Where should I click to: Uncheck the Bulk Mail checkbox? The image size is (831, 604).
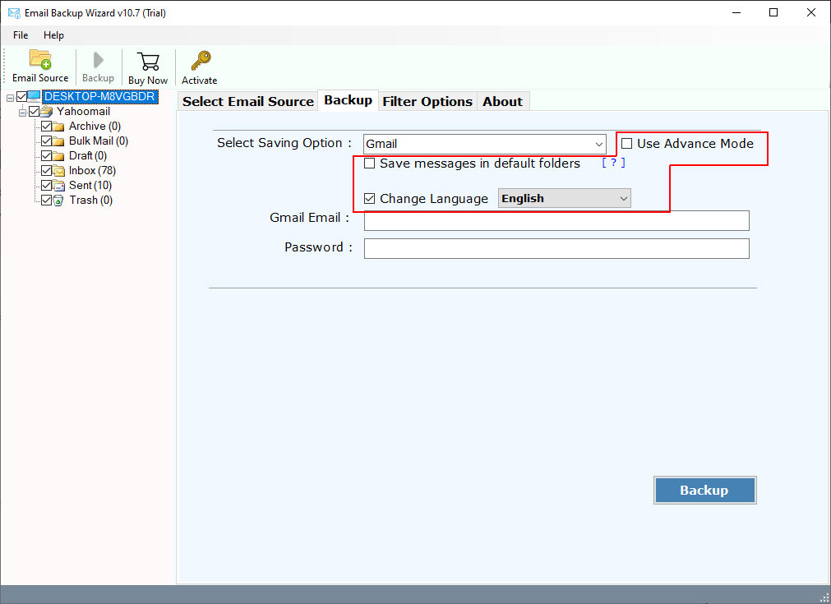coord(47,141)
